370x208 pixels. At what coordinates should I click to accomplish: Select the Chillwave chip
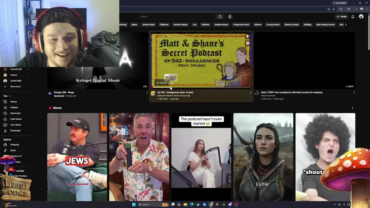[x=164, y=25]
